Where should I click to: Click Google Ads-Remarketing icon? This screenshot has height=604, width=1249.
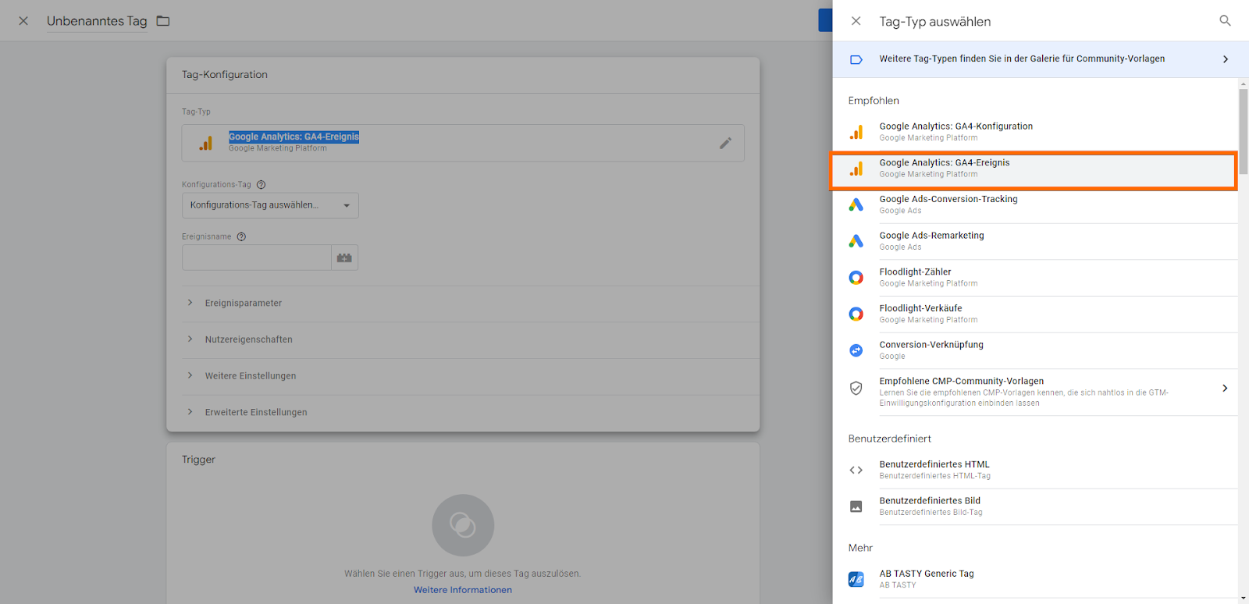(x=856, y=241)
